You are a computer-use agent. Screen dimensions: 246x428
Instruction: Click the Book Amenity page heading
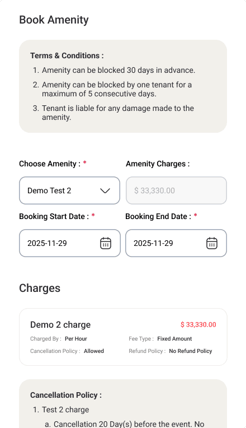click(54, 20)
